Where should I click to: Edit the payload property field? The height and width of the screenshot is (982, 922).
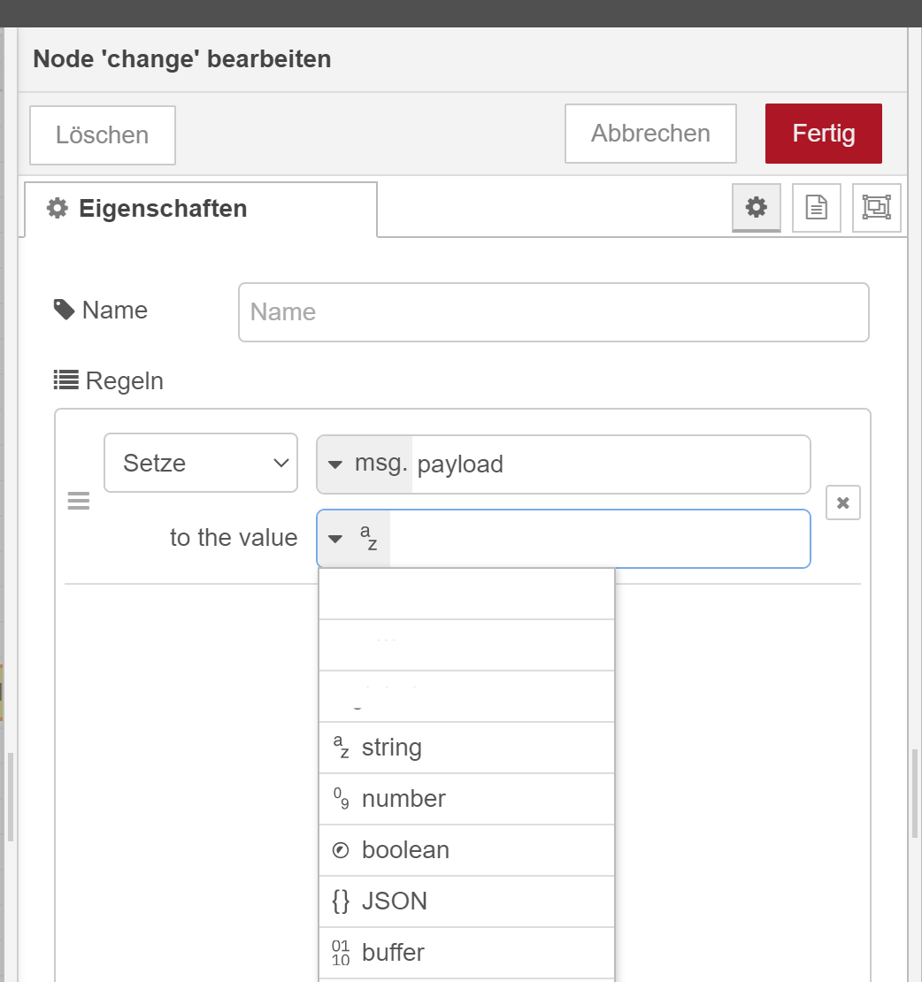611,464
